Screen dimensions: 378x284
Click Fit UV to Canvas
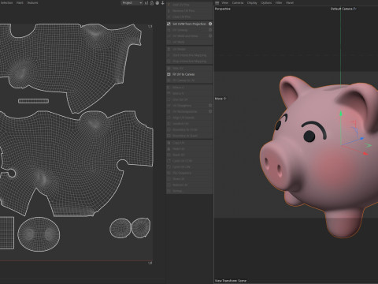tap(181, 74)
